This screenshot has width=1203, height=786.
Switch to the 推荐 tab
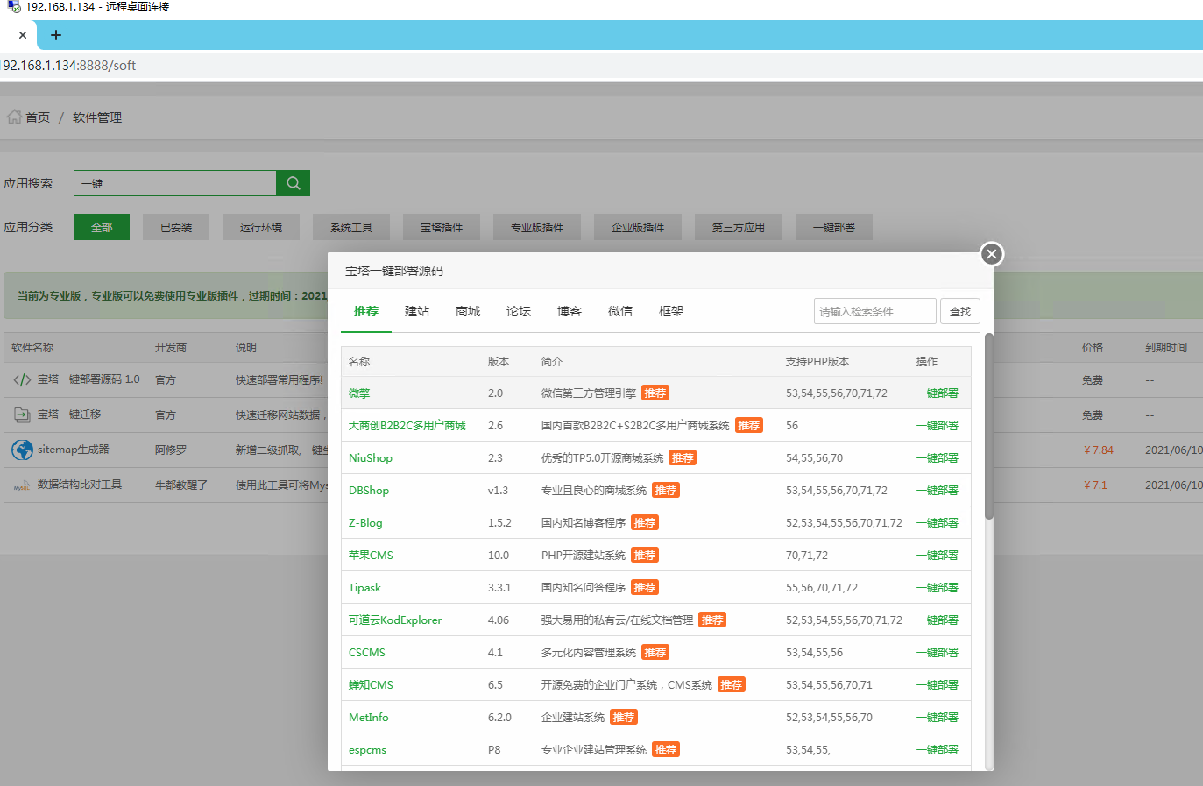(366, 311)
